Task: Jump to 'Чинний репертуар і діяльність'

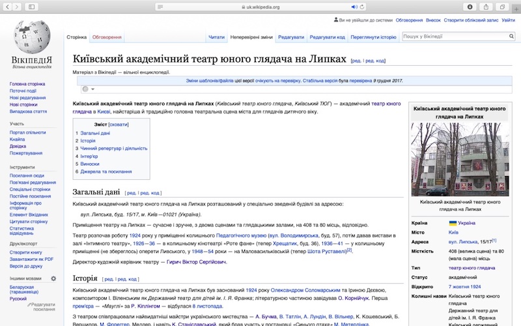Action: 113,149
